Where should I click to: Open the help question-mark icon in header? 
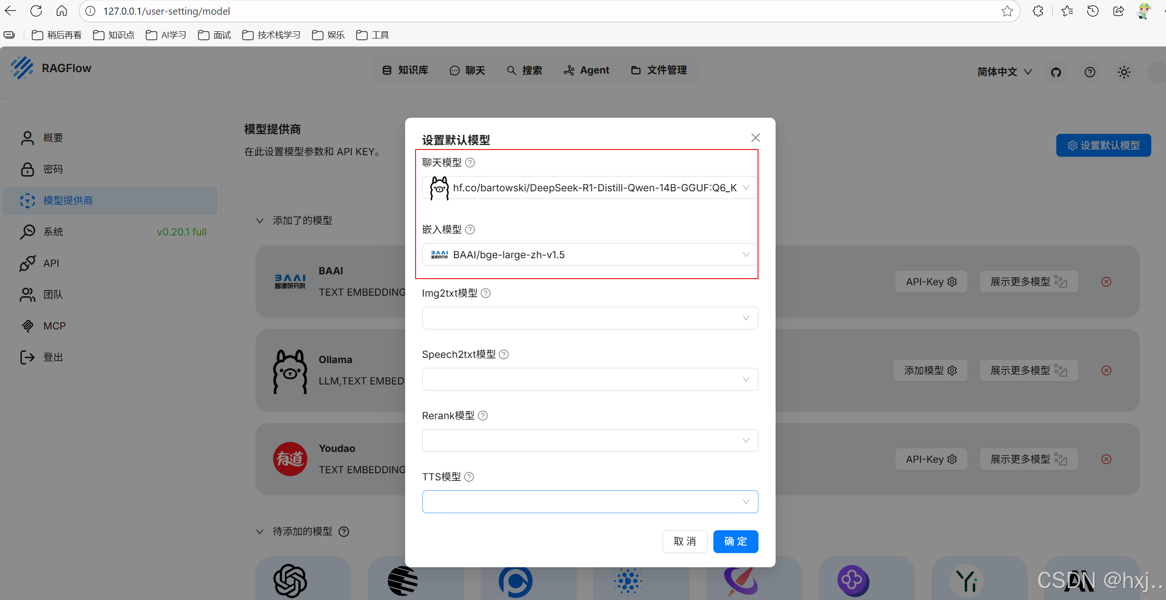[1090, 72]
